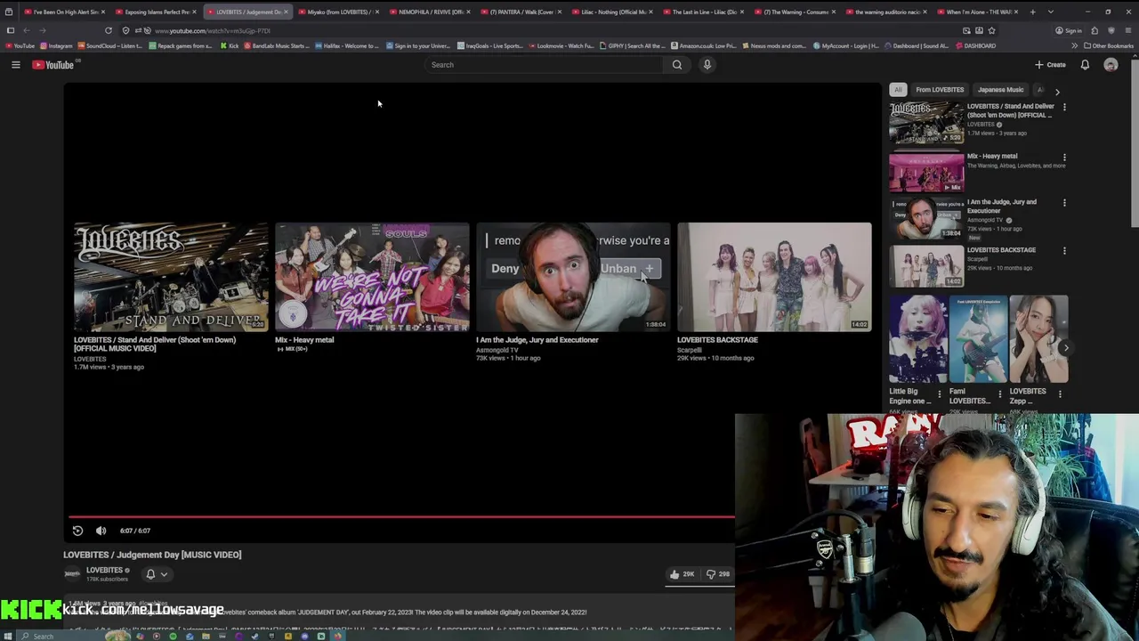Open the LOVEBITES Zepp short thumbnail
Viewport: 1139px width, 641px height.
1038,339
